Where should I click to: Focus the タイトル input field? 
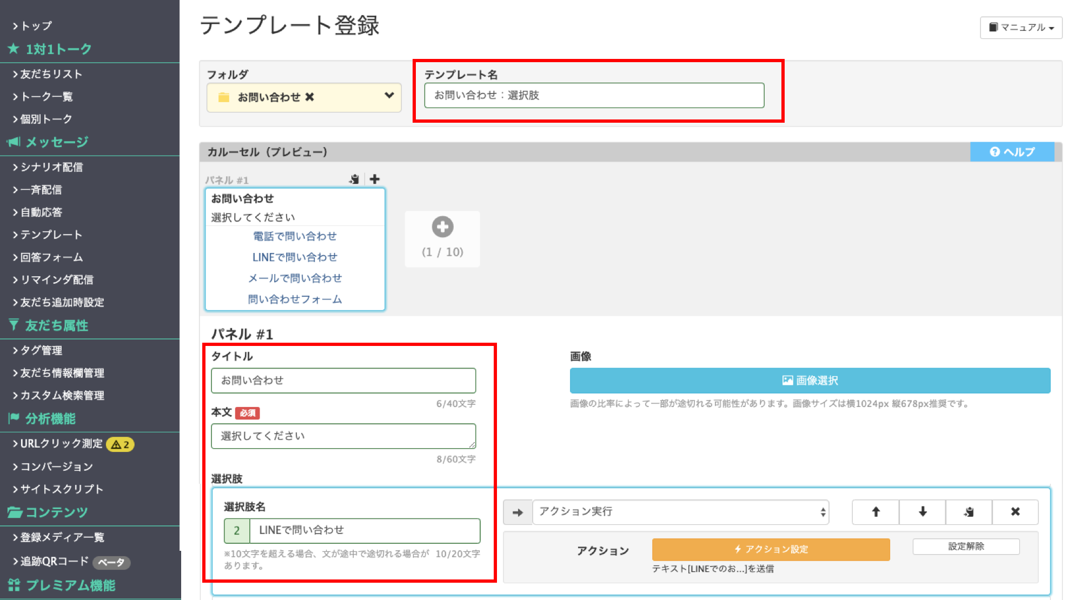pos(343,381)
